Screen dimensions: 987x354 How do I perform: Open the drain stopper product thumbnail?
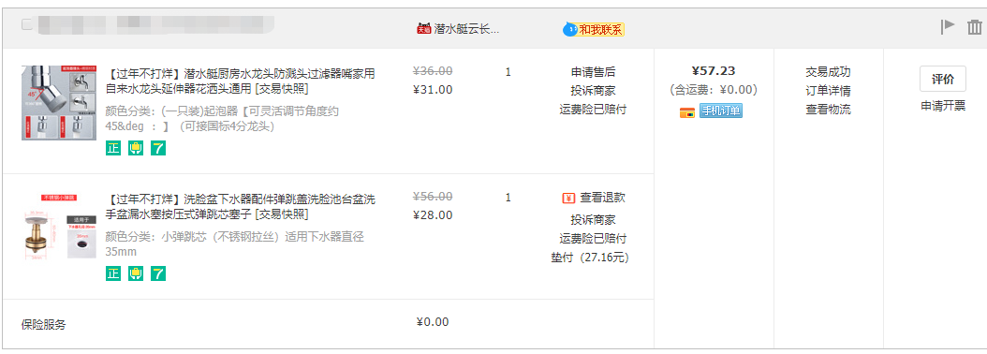point(59,228)
